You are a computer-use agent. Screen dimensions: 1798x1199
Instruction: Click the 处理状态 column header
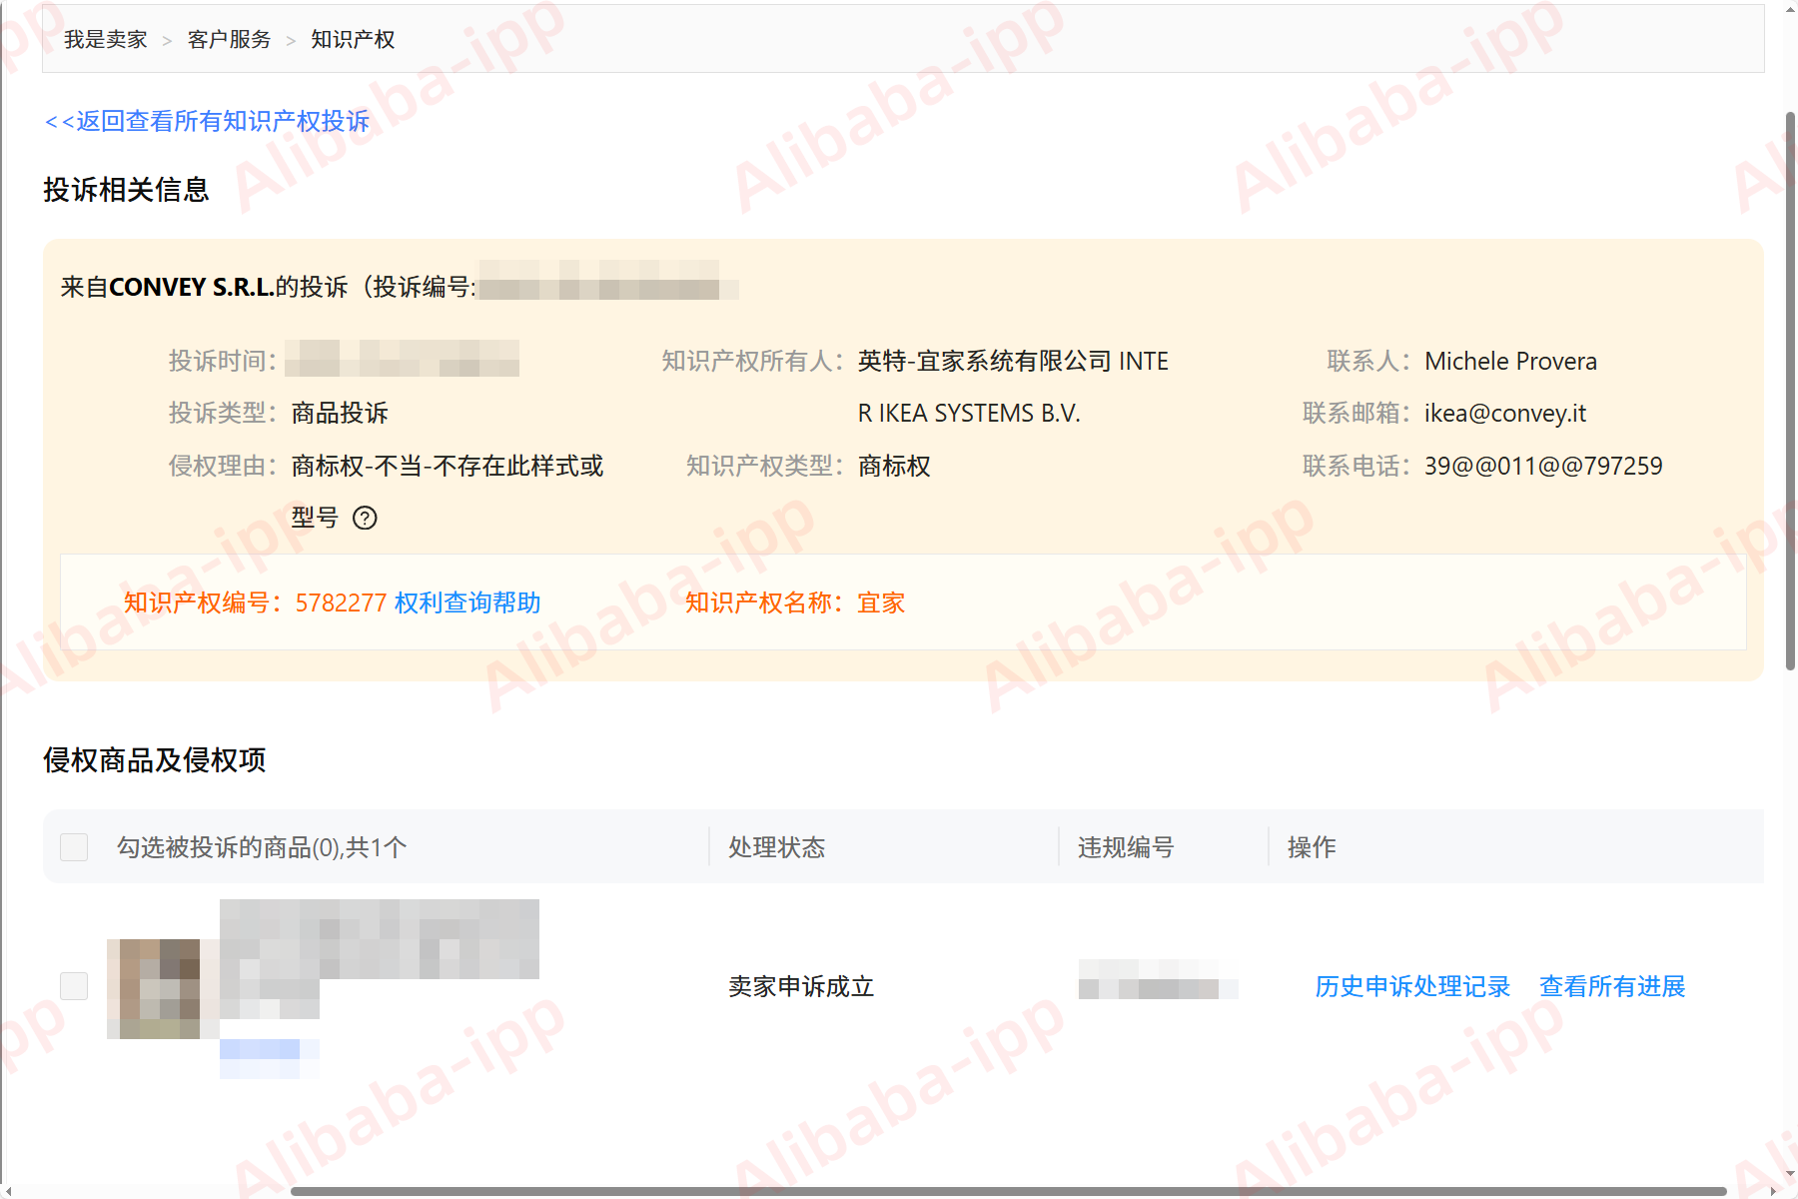click(x=777, y=847)
